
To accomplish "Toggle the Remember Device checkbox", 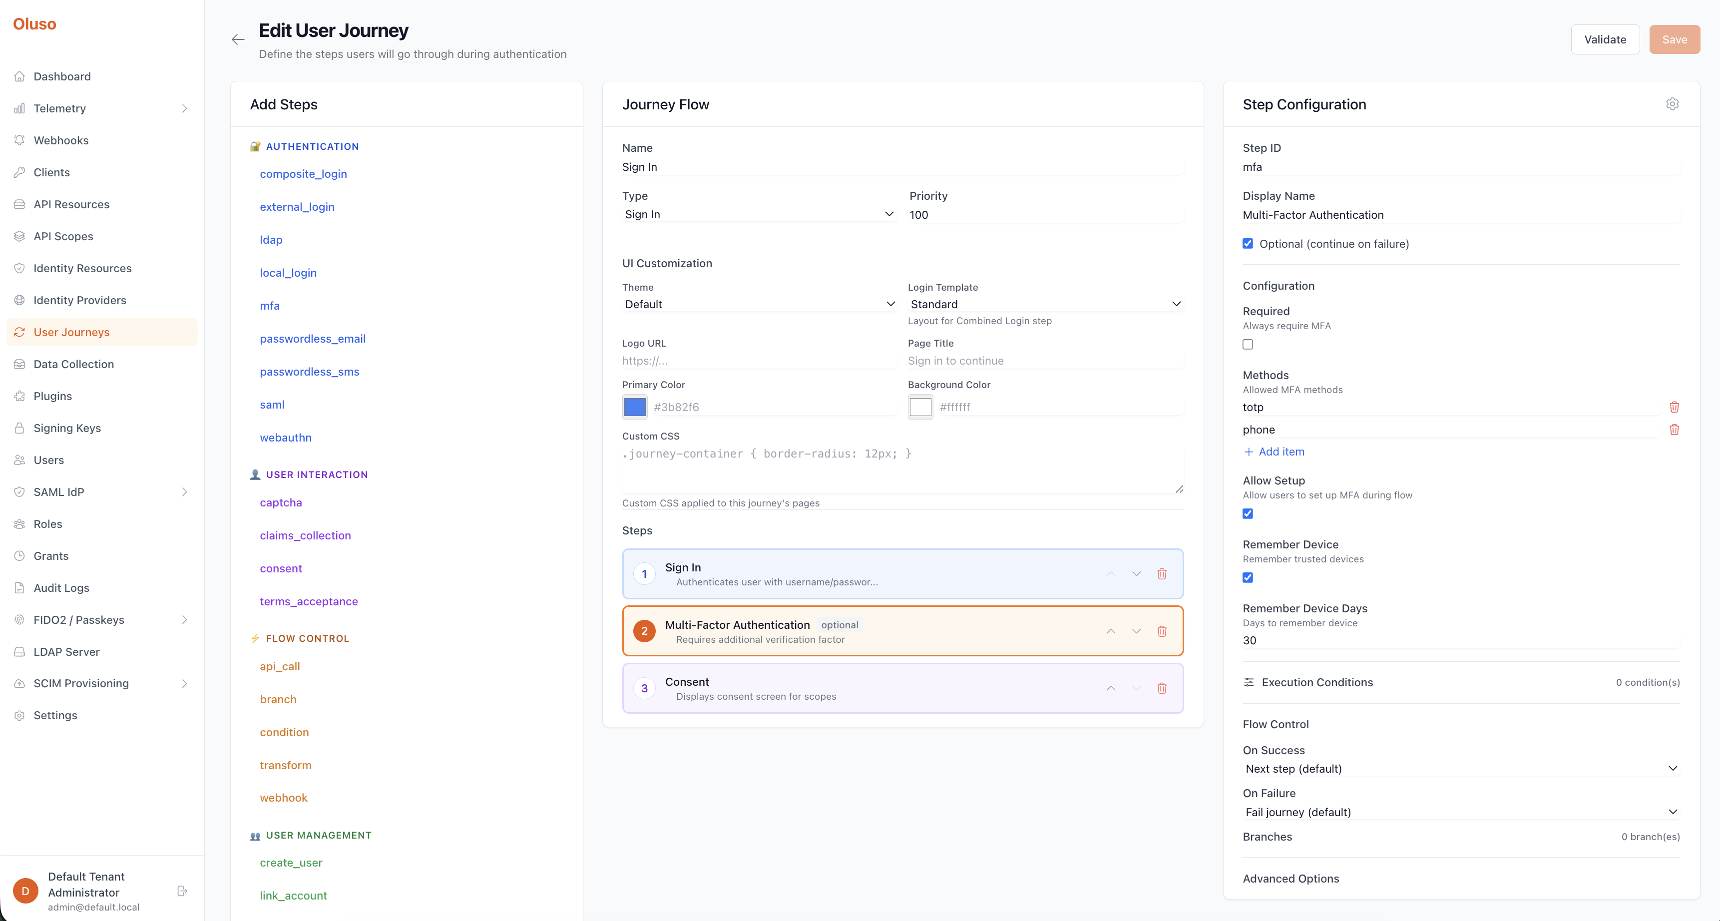I will click(1247, 577).
